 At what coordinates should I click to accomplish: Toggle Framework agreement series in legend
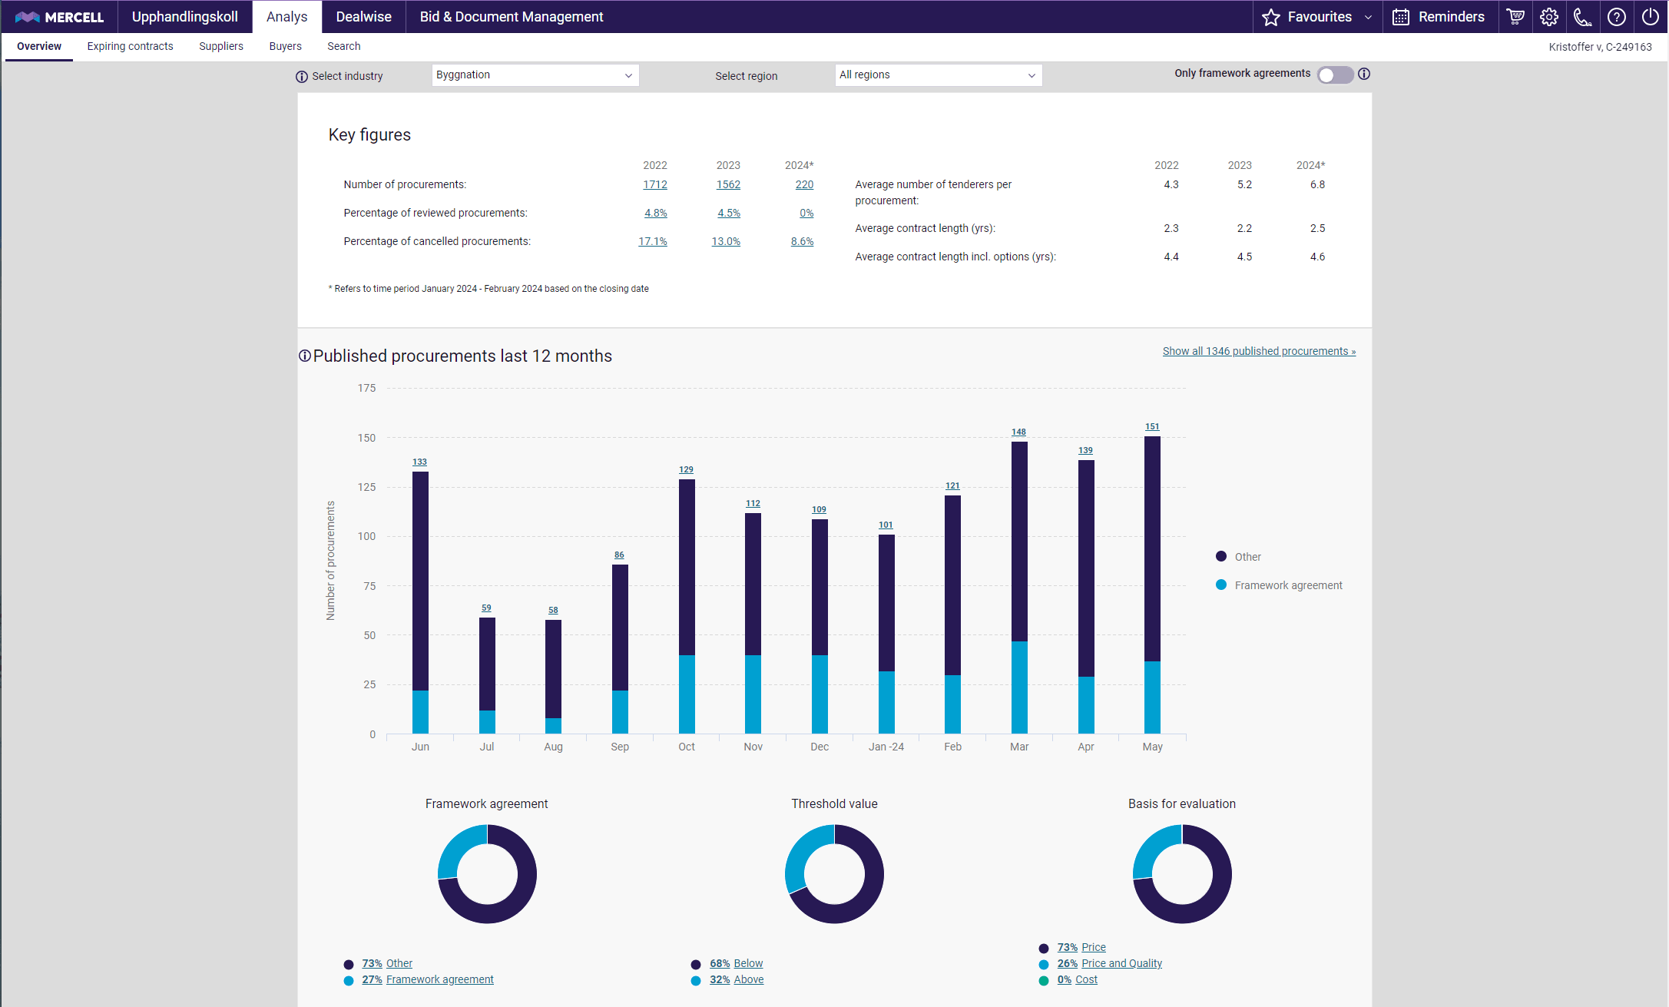coord(1288,585)
